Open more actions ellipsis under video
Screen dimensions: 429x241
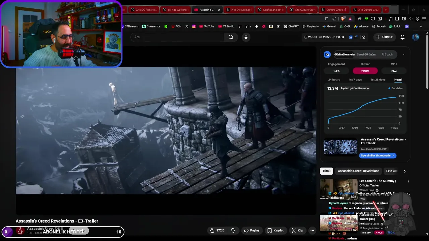[x=312, y=230]
